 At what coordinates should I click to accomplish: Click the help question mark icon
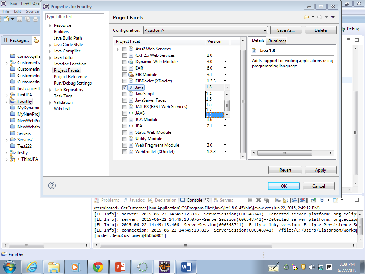52,186
